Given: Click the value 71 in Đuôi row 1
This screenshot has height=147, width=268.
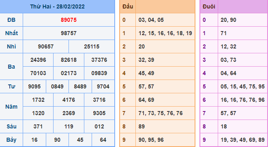Looking at the screenshot, I should (x=223, y=33).
